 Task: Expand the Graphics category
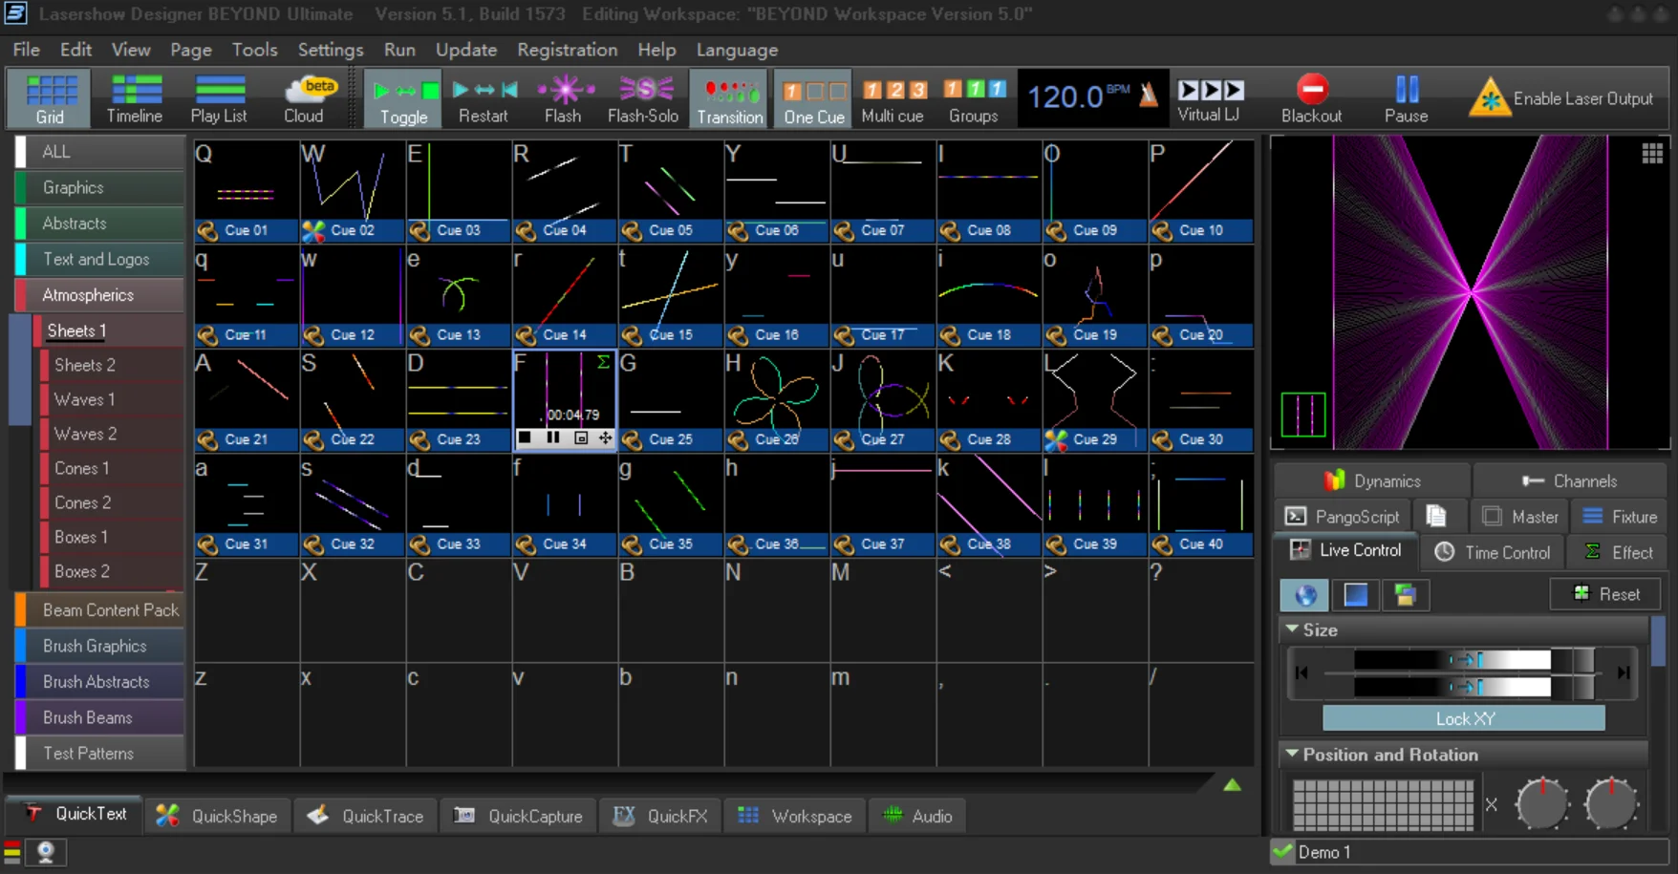coord(99,187)
